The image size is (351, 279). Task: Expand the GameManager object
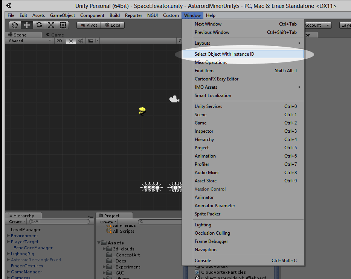8,272
